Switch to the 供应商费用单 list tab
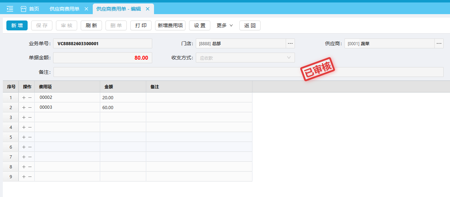Viewport: 450px width, 197px height. pos(64,9)
